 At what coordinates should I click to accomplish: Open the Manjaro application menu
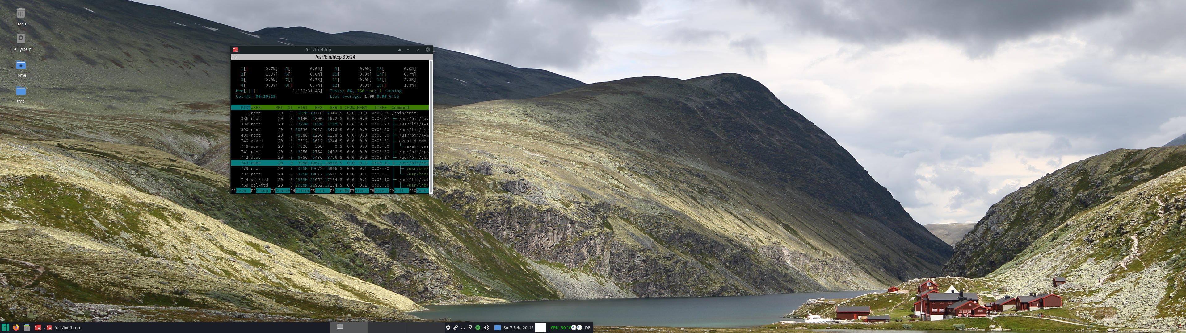click(6, 327)
